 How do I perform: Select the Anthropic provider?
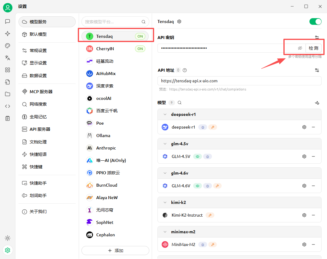tap(115, 148)
